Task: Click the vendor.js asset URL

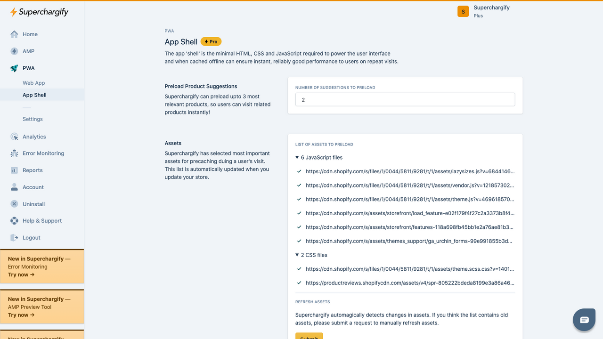Action: 410,186
